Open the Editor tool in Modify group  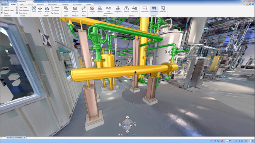point(34,9)
